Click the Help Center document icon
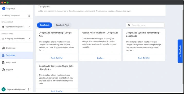 3,62
